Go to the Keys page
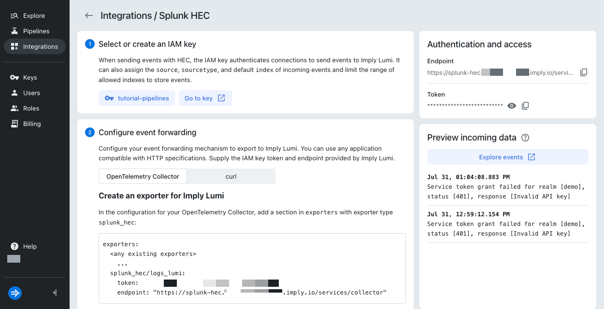The height and width of the screenshot is (309, 604). tap(35, 77)
